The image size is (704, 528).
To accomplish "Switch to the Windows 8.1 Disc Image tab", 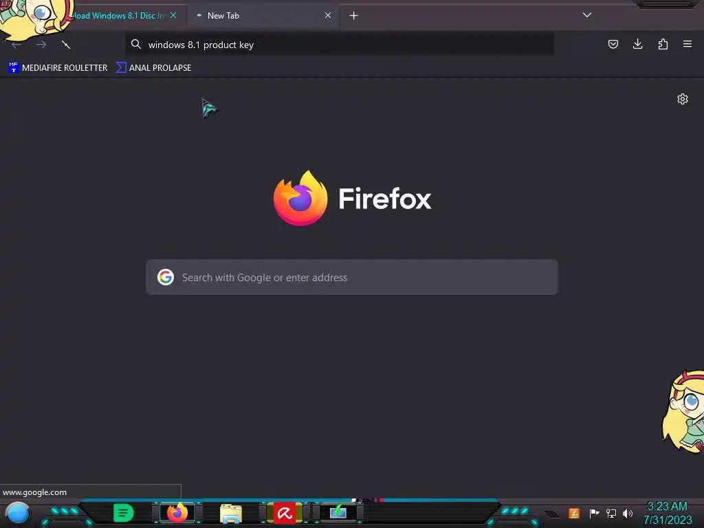I will tap(119, 15).
